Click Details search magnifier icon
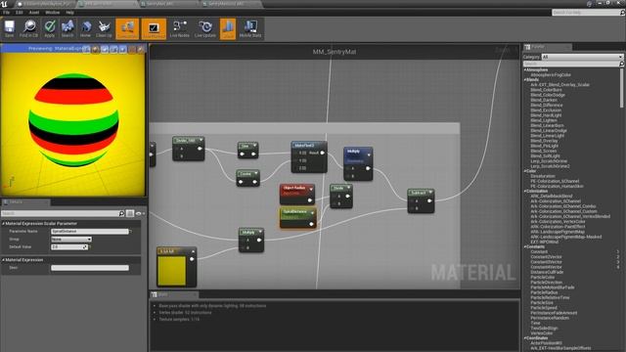Image resolution: width=626 pixels, height=352 pixels. tap(121, 213)
